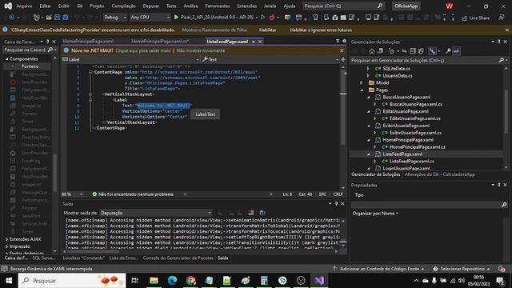The width and height of the screenshot is (512, 288).
Task: Click Mostrar o Rastreamento de Pilha
Action: click(214, 30)
